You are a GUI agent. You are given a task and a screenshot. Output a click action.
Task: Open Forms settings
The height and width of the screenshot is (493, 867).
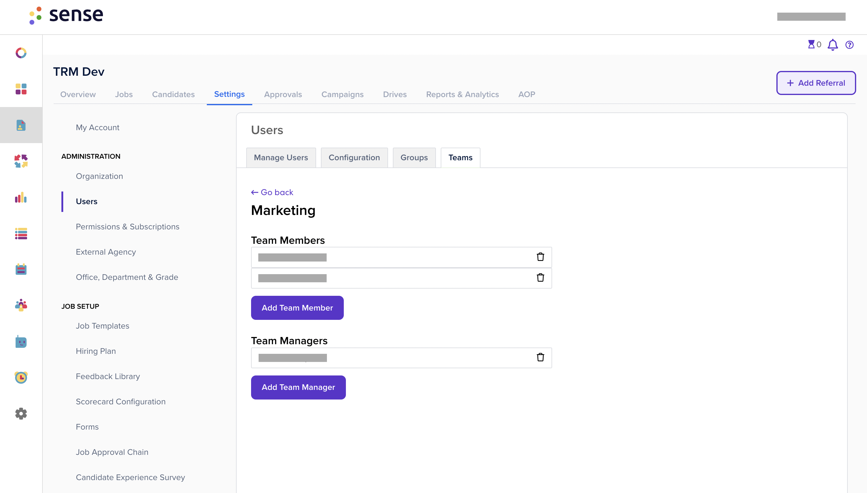[x=87, y=427]
